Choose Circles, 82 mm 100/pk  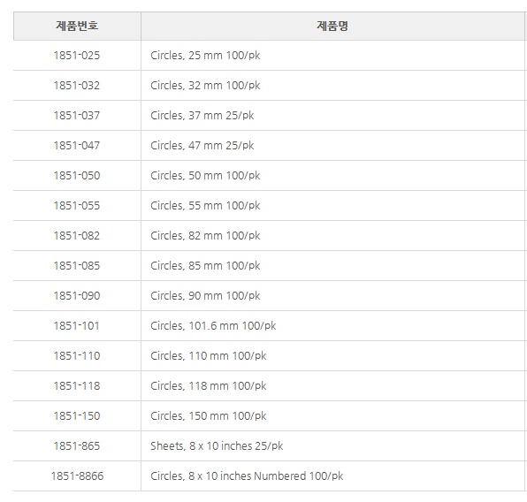click(x=205, y=236)
